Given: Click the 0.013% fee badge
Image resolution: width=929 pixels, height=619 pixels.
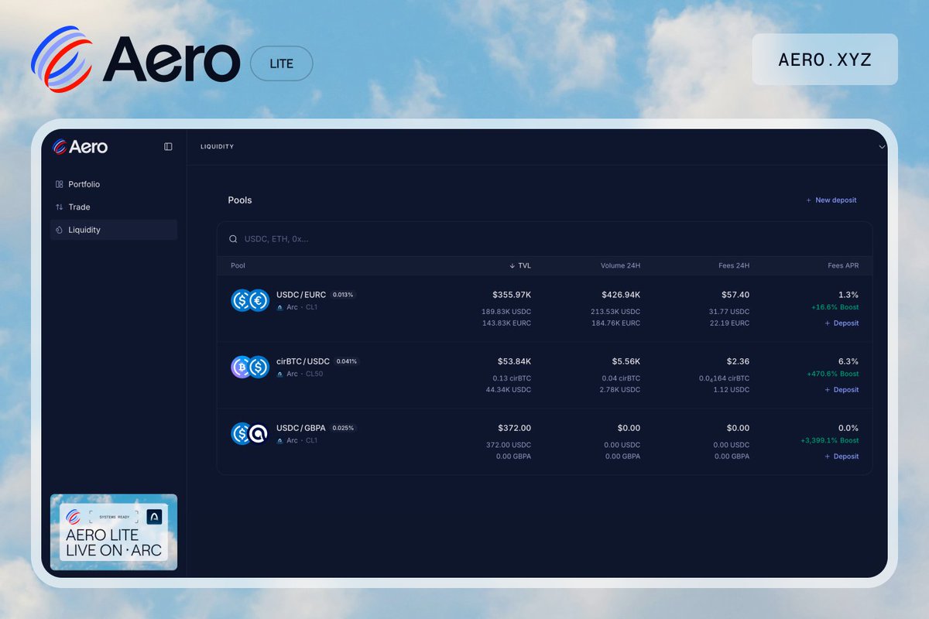Looking at the screenshot, I should click(x=343, y=295).
